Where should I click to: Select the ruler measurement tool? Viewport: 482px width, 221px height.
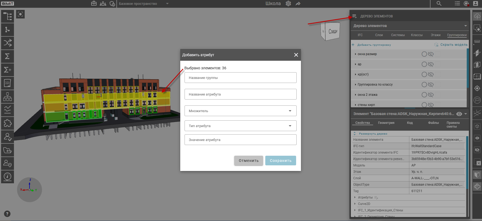pyautogui.click(x=477, y=41)
